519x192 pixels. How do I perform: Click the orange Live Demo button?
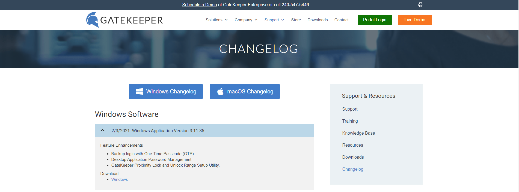pyautogui.click(x=415, y=20)
